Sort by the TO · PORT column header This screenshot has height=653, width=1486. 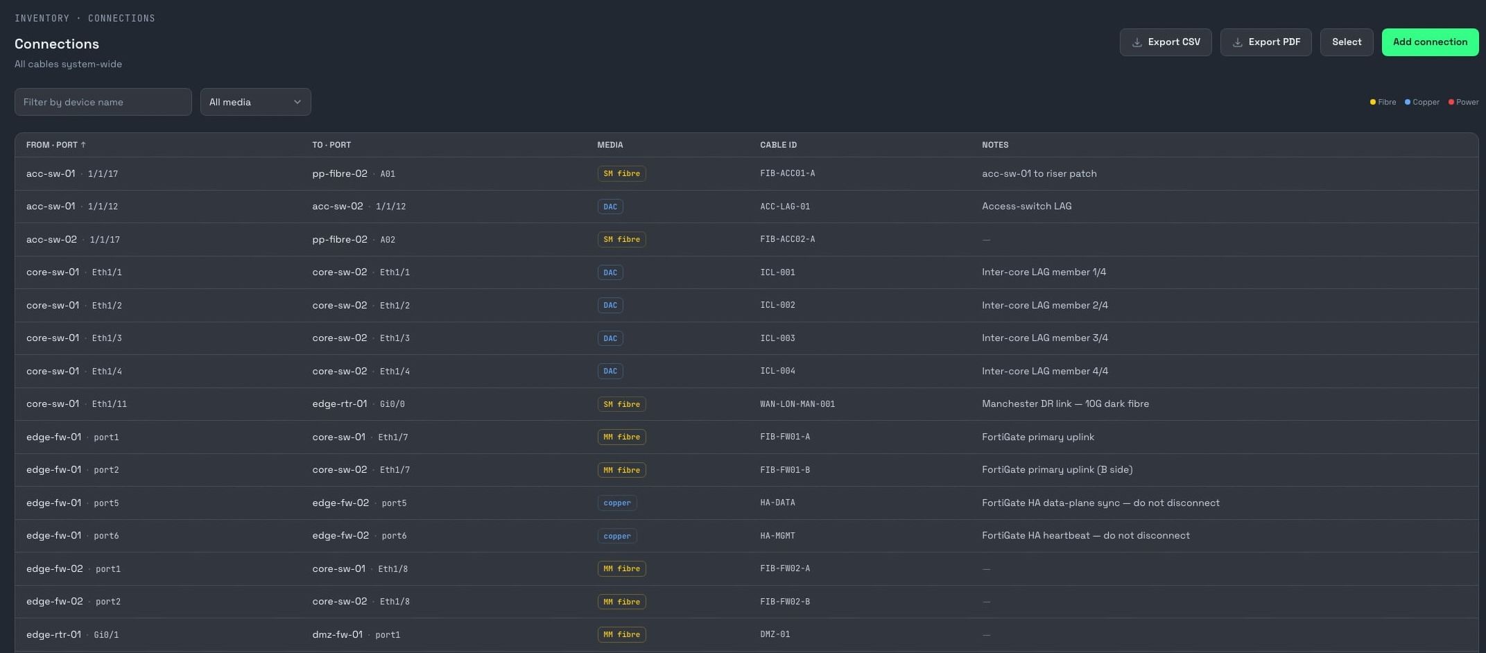(331, 145)
